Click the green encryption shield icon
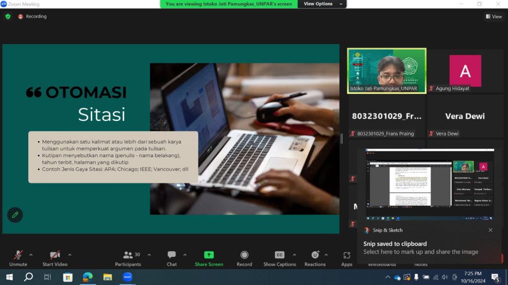Viewport: 508px width, 285px height. [8, 16]
